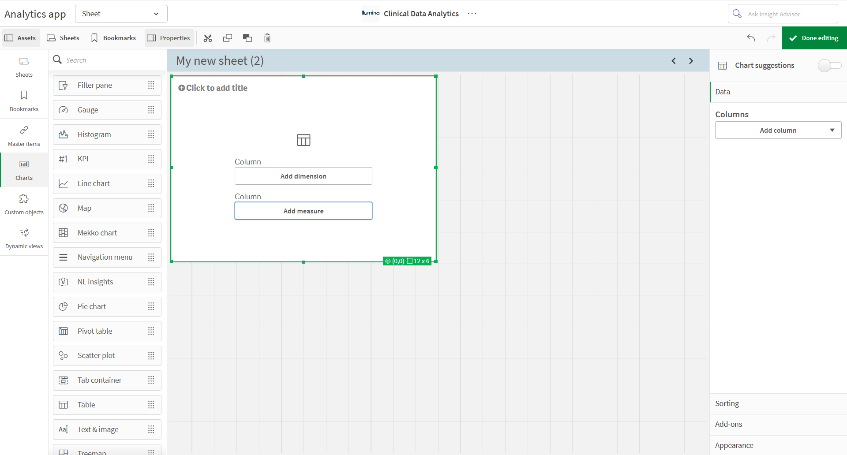Viewport: 847px width, 455px height.
Task: Click the more options ellipsis by app name
Action: click(x=472, y=14)
